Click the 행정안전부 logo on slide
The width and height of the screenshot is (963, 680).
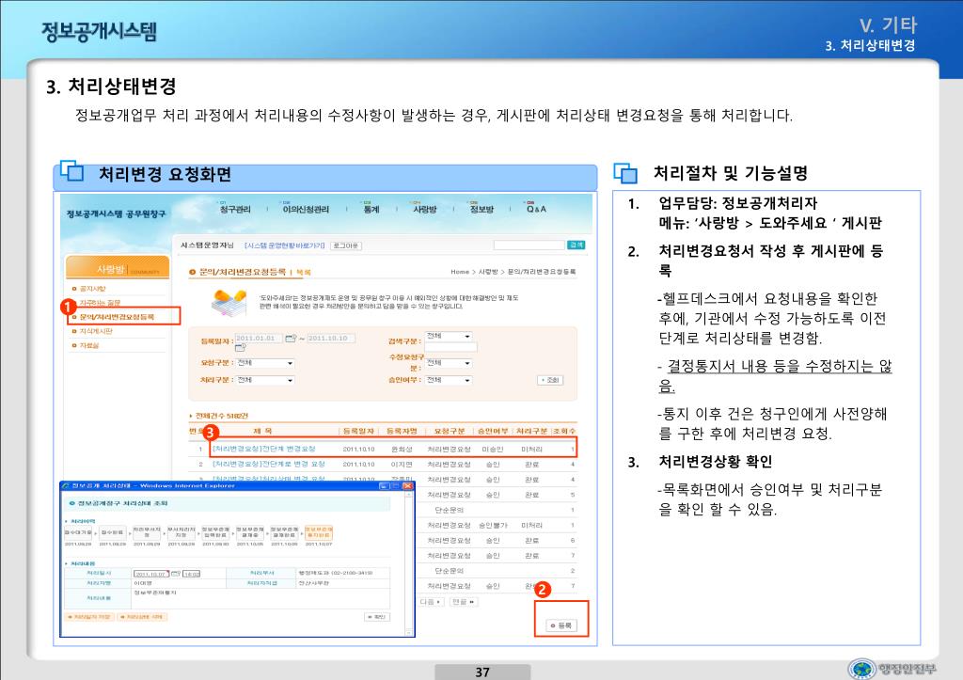pos(892,669)
